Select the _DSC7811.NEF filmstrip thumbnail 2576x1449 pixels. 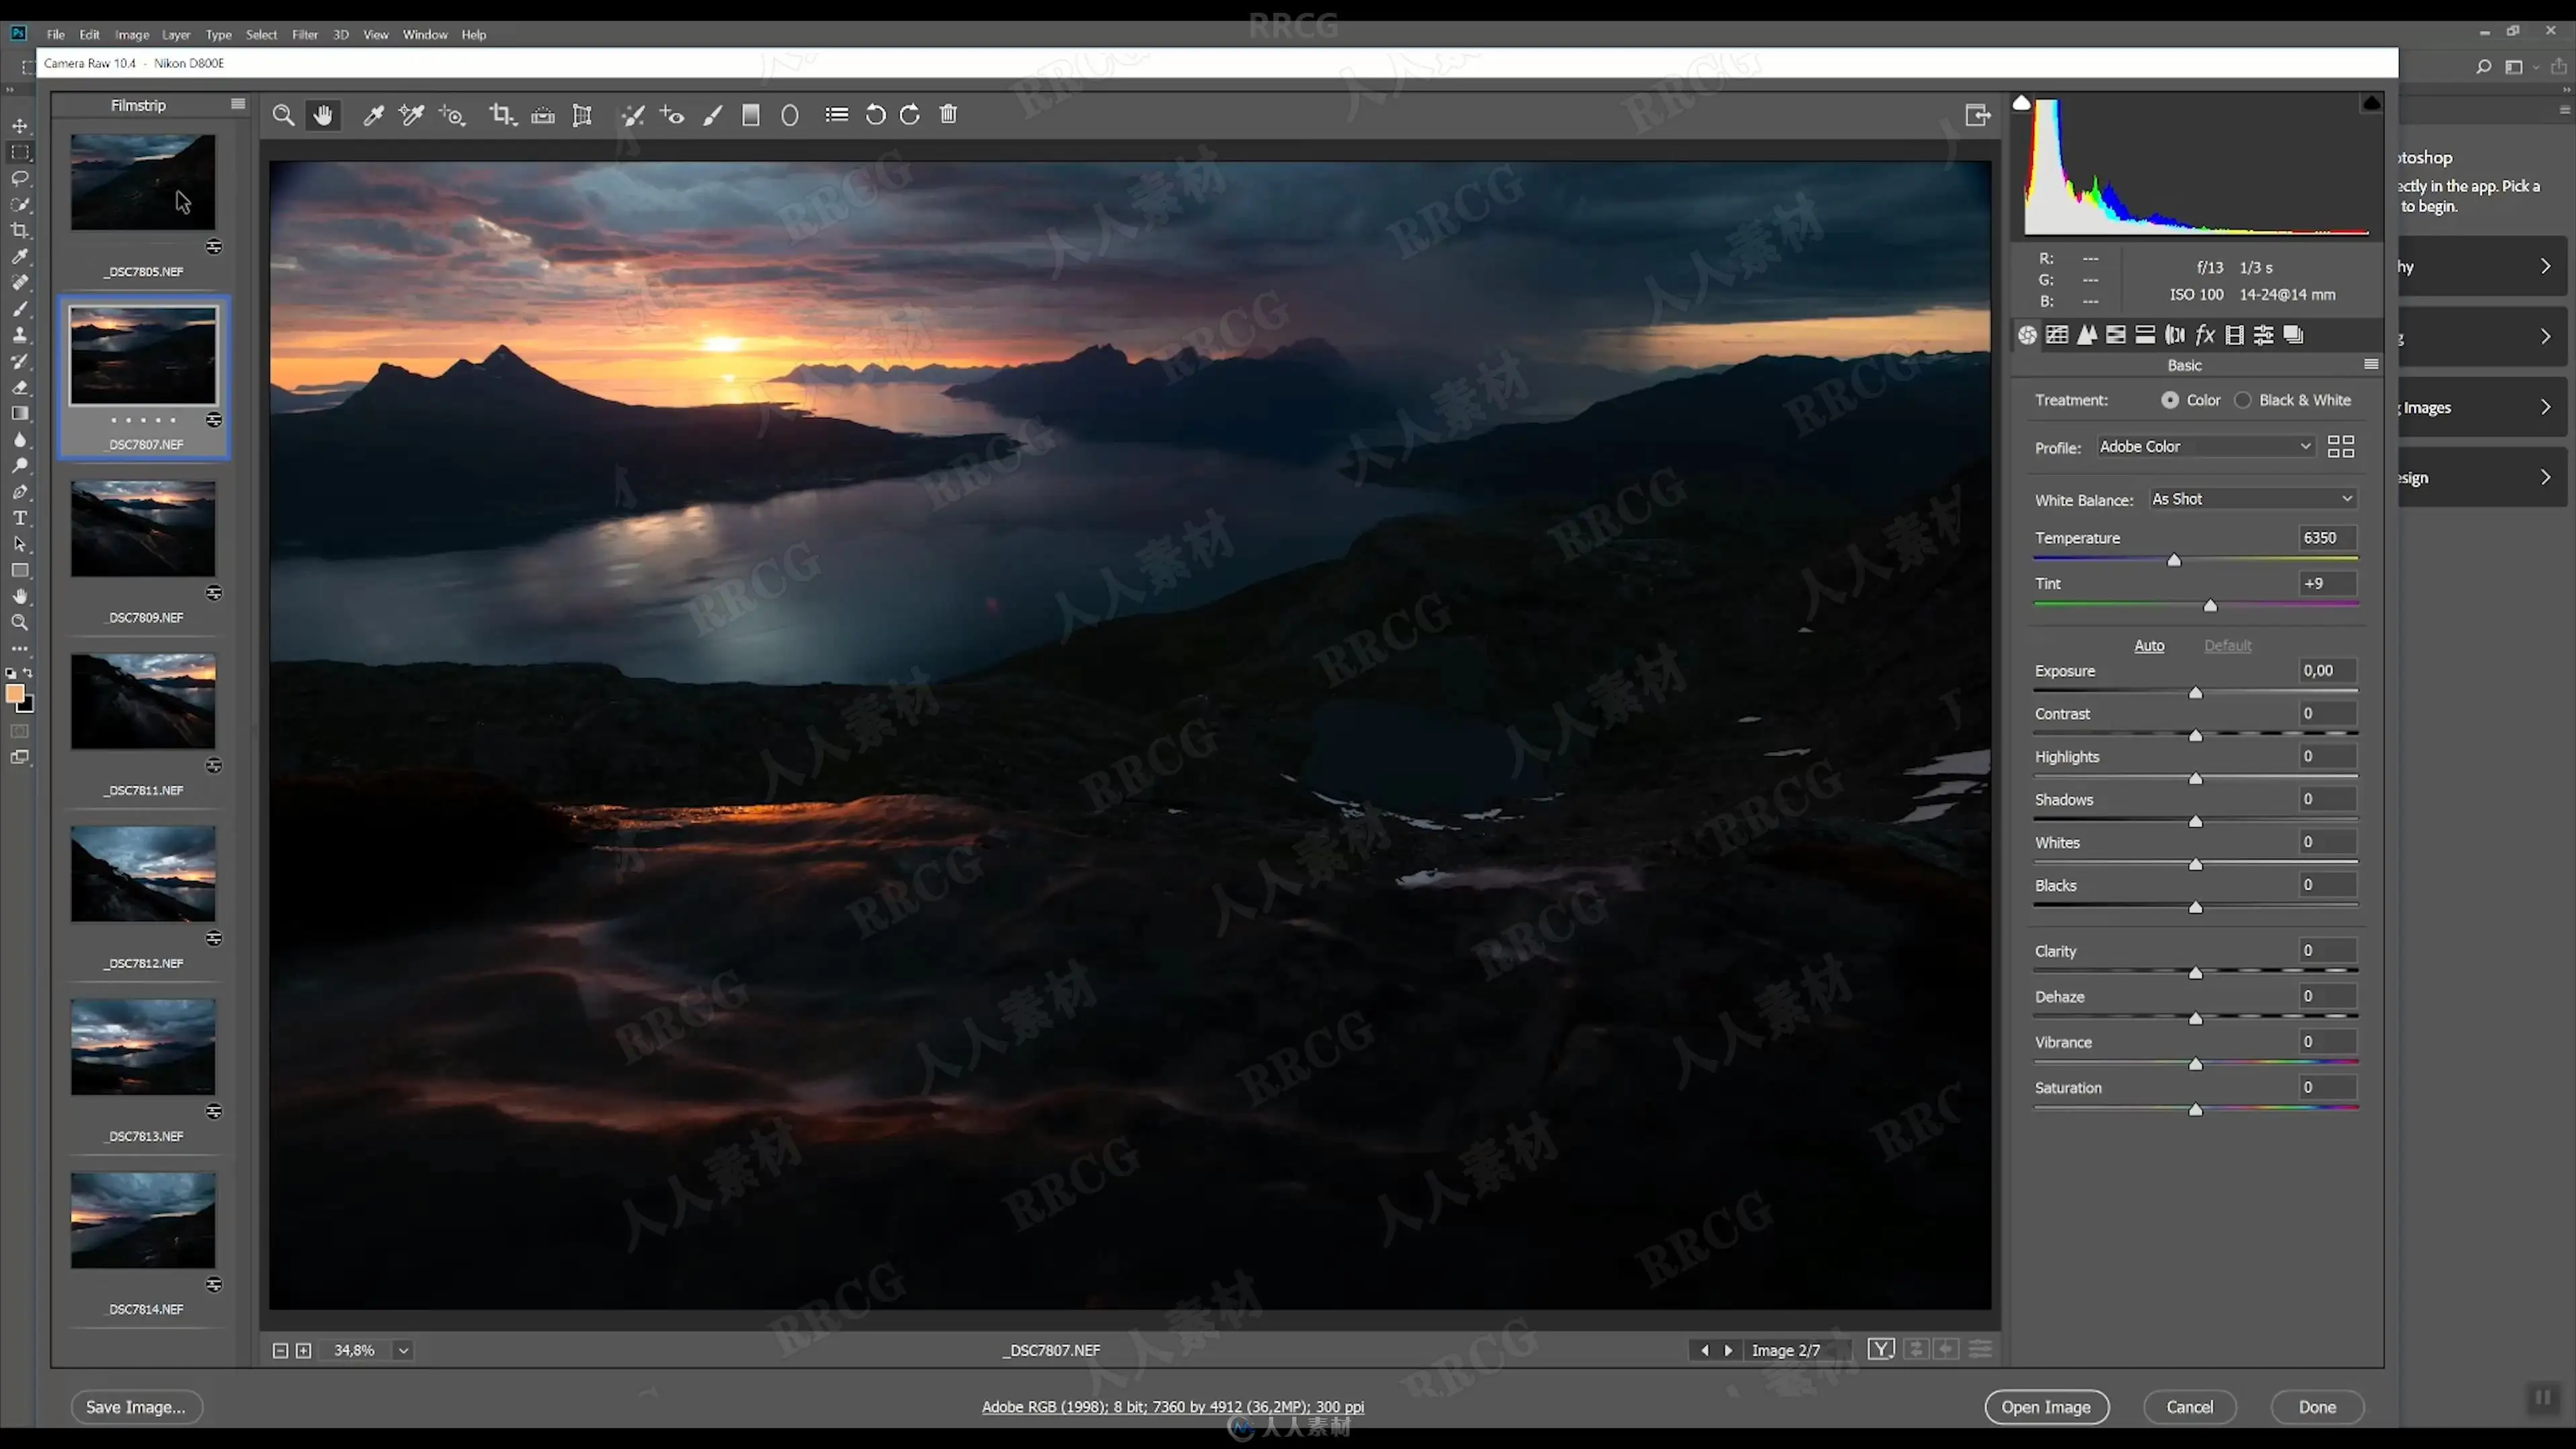pyautogui.click(x=143, y=701)
